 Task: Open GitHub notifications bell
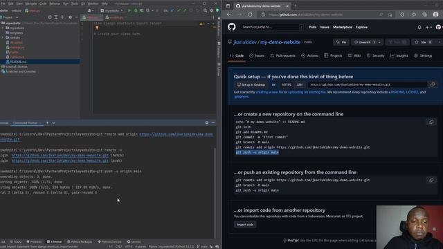pos(419,27)
